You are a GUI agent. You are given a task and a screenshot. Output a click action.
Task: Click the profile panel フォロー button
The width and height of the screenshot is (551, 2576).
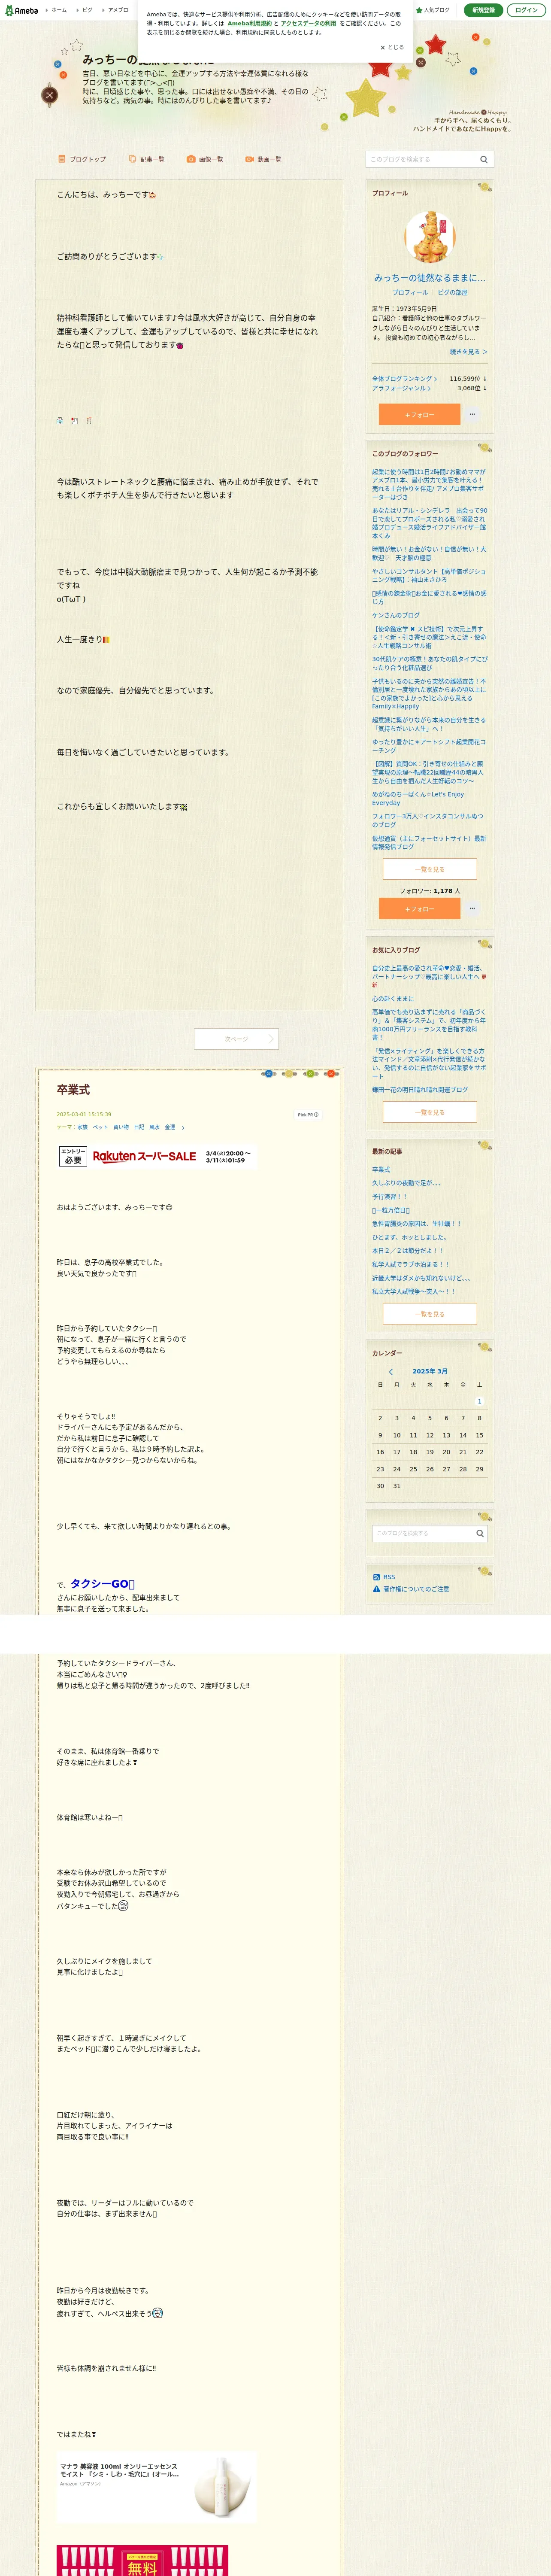click(419, 414)
